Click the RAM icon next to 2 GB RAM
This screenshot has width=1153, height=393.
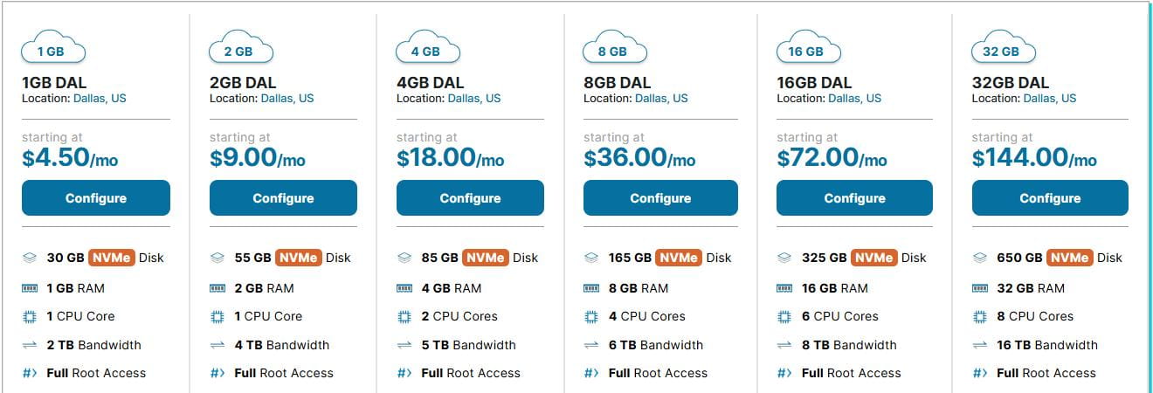tap(217, 288)
